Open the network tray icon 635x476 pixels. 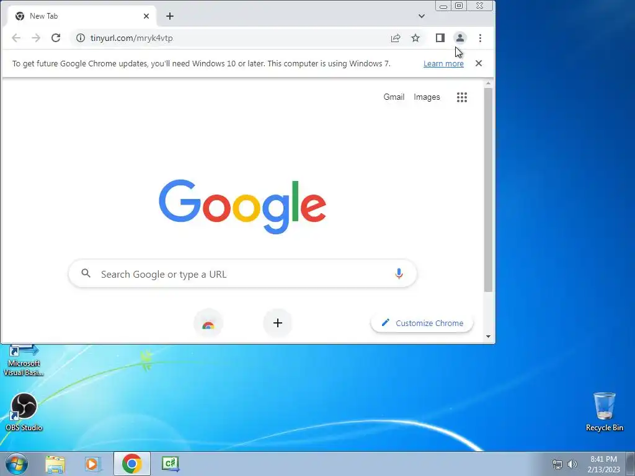pos(557,464)
